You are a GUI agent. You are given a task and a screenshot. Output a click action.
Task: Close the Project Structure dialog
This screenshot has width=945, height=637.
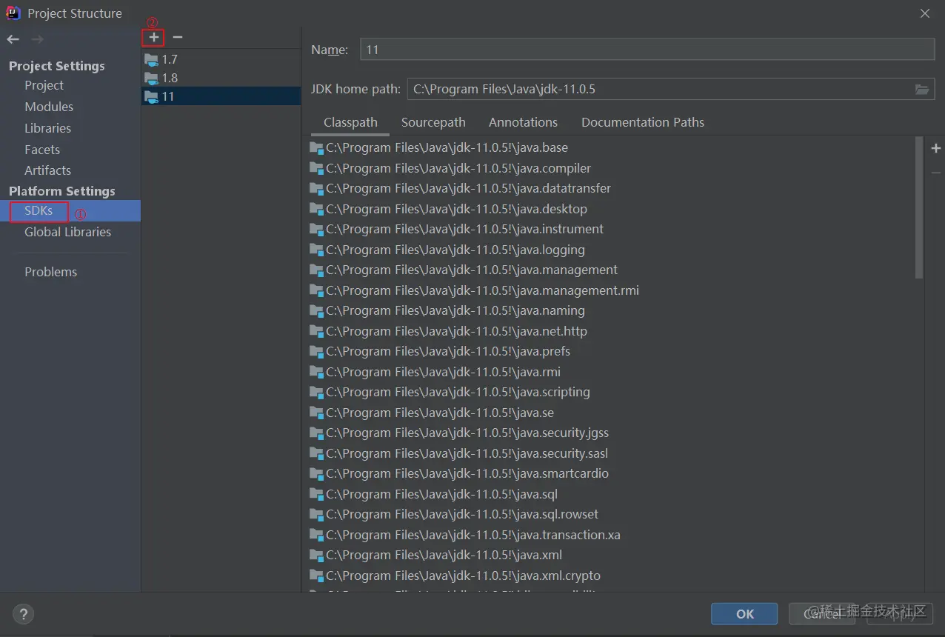(925, 13)
